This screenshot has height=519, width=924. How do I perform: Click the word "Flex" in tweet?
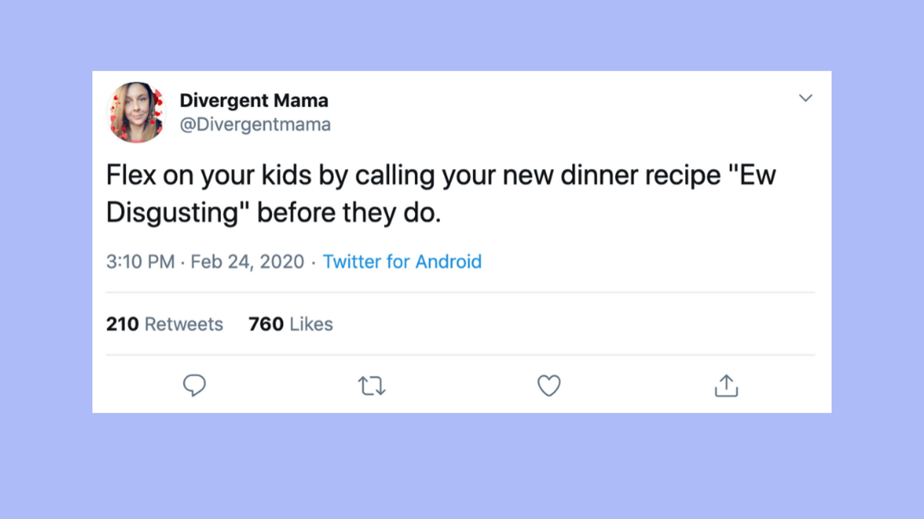tap(131, 175)
